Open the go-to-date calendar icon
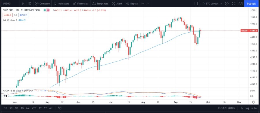 click(x=60, y=108)
